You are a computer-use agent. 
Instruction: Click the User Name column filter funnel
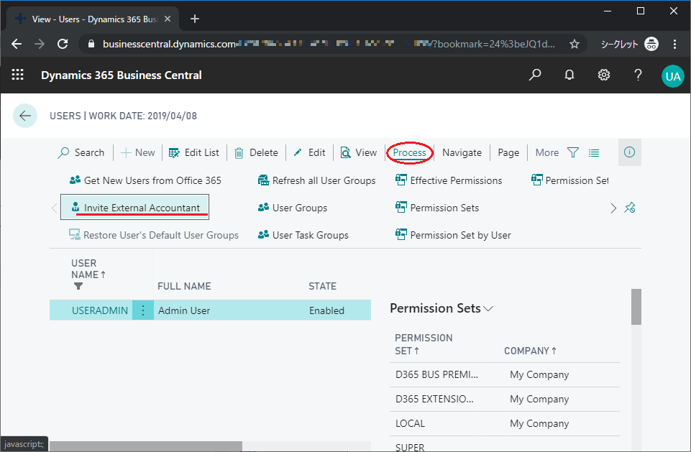pyautogui.click(x=78, y=286)
